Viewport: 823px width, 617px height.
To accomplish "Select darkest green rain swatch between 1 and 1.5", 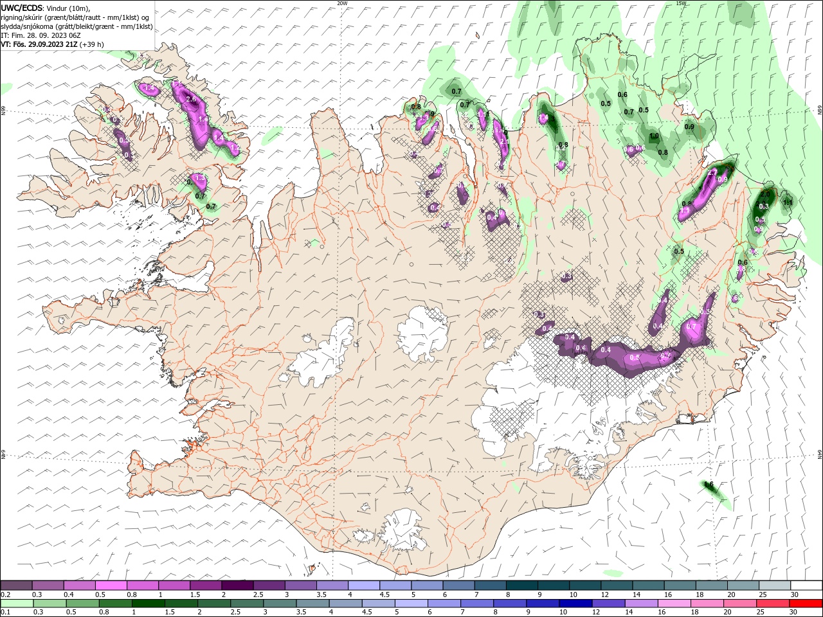I will 148,604.
